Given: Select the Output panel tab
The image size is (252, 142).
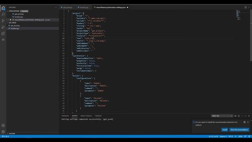Looking at the screenshot, I should pos(74,116).
